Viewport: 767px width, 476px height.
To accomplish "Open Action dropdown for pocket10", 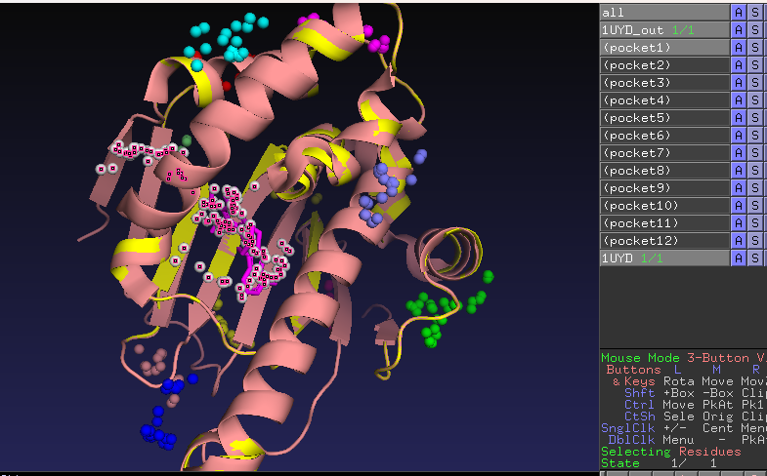I will pos(740,205).
